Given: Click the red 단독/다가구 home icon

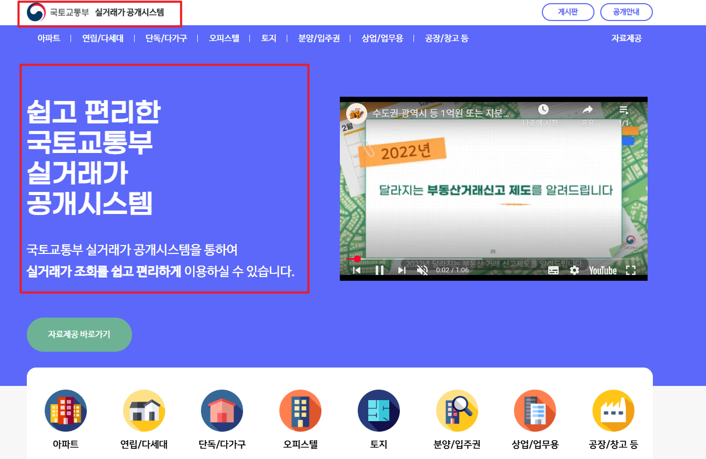Looking at the screenshot, I should point(222,410).
